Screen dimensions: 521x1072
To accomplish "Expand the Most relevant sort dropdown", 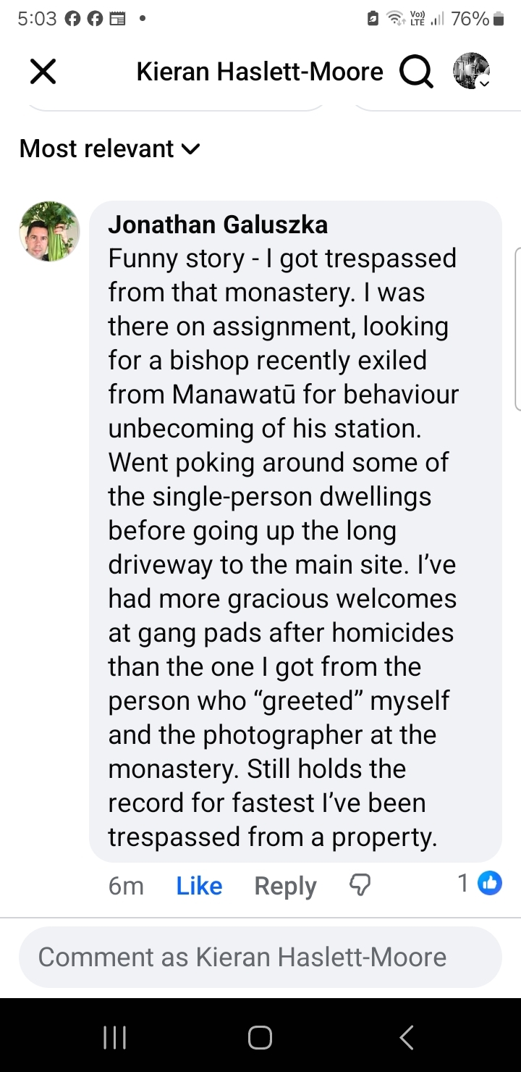I will [109, 148].
